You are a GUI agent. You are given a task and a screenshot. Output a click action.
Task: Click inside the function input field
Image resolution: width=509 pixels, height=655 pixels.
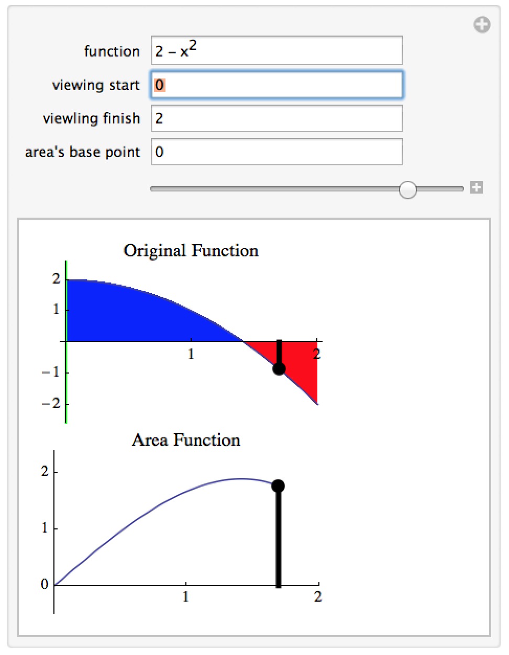click(276, 51)
